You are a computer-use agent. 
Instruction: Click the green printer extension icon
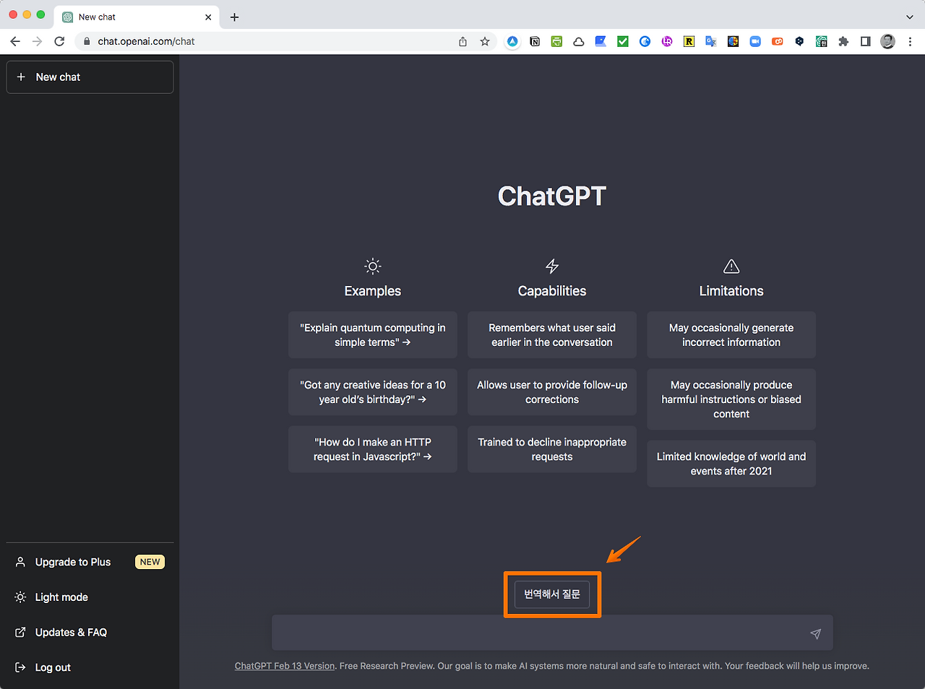[x=556, y=41]
